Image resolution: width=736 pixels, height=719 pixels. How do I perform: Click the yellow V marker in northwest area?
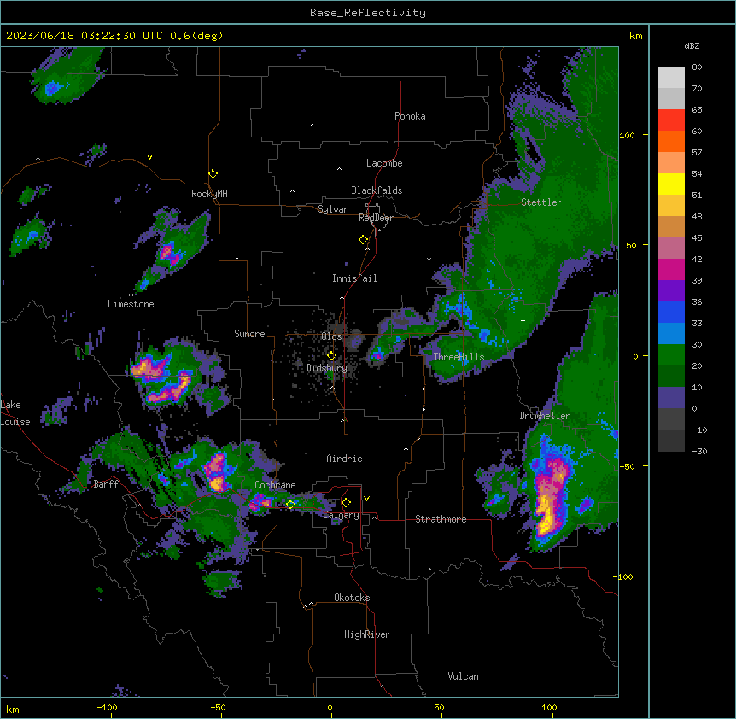149,157
